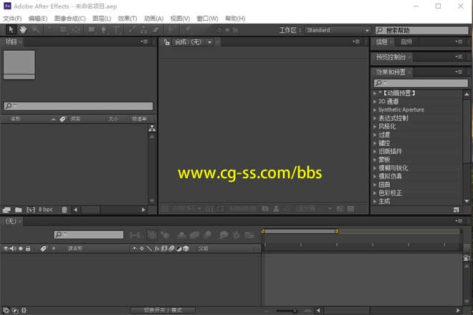Toggle the audio speaker column in timeline
473x315 pixels.
[13, 248]
